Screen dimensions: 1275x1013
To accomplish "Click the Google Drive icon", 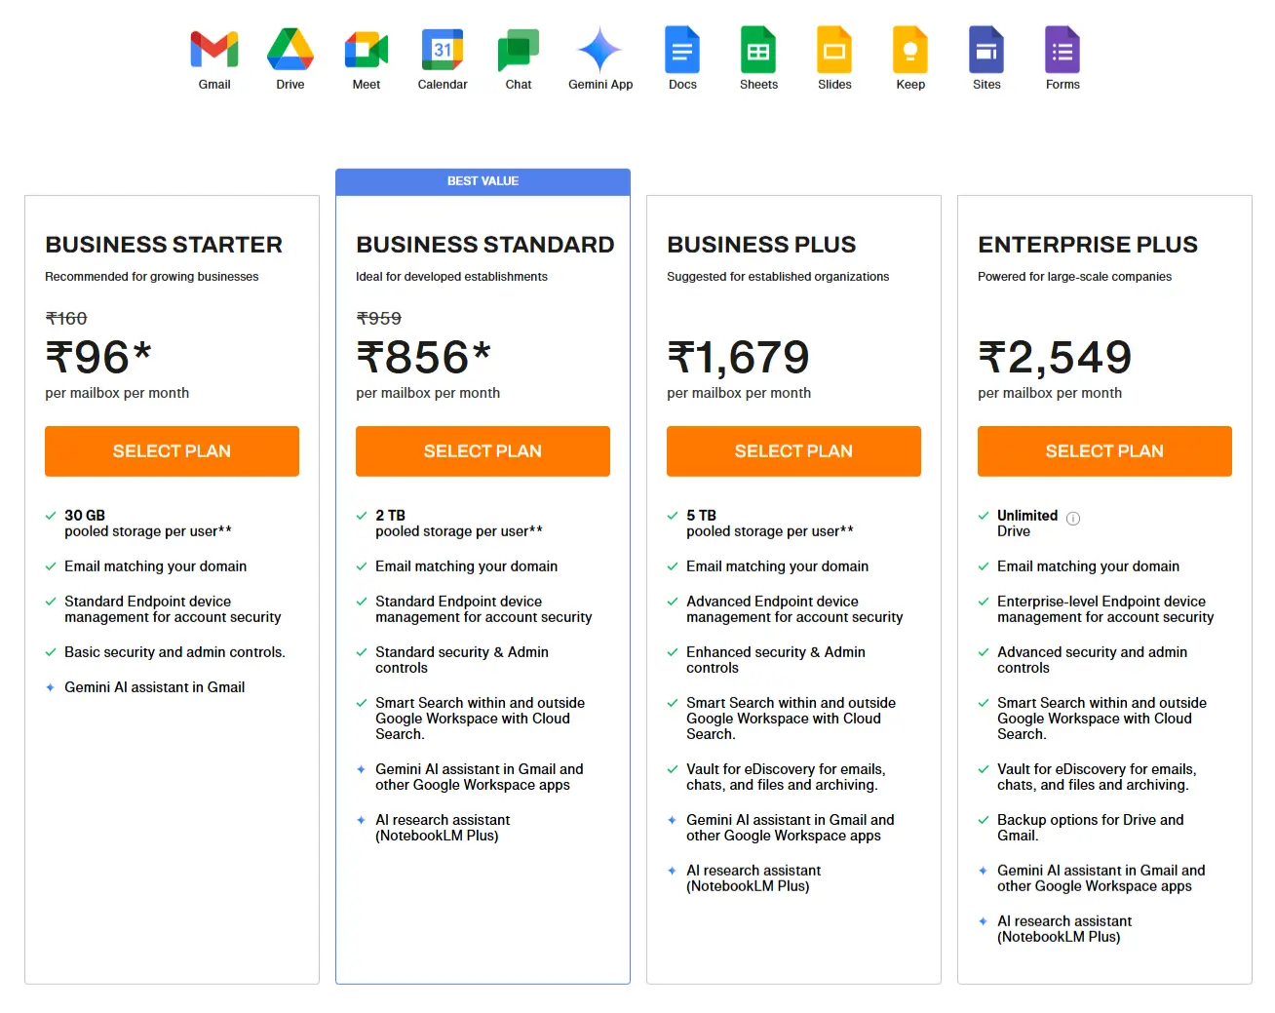I will 290,47.
